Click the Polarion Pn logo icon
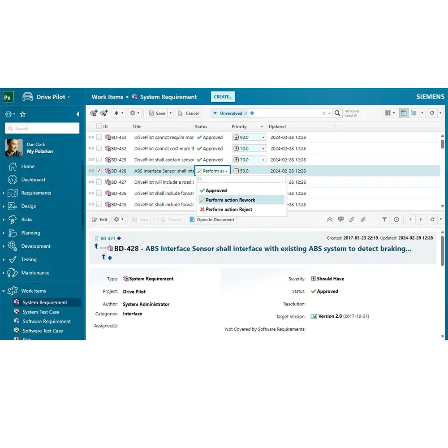This screenshot has height=448, width=448. [9, 97]
